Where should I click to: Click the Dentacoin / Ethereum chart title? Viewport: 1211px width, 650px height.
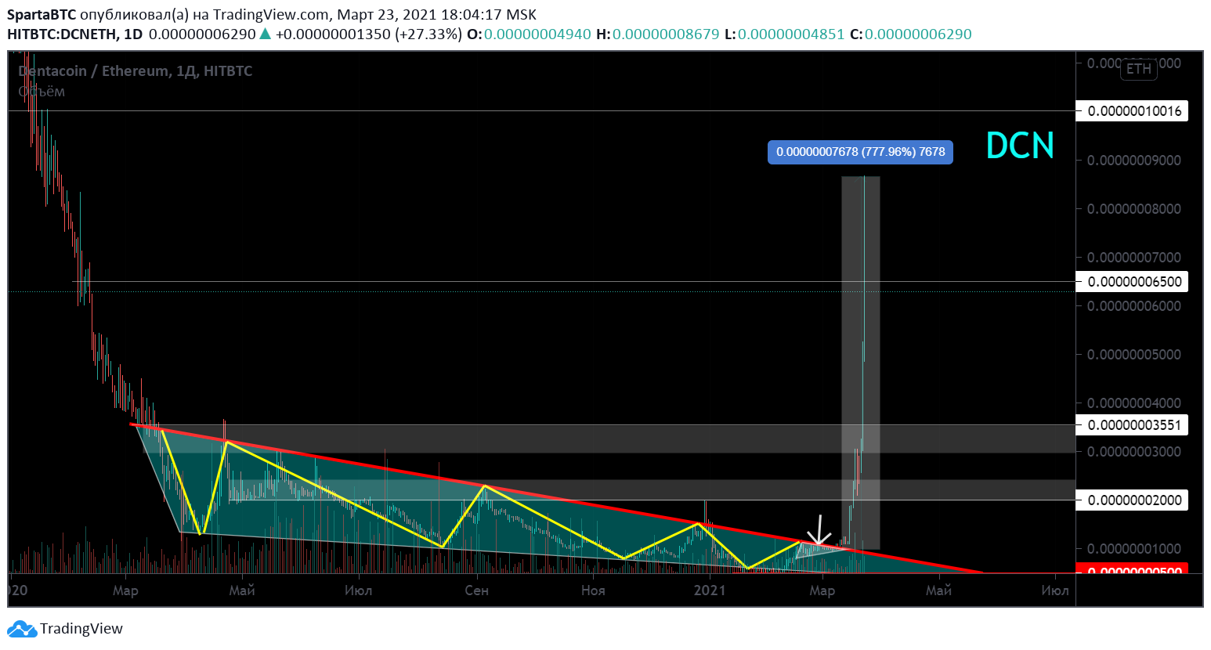[135, 71]
